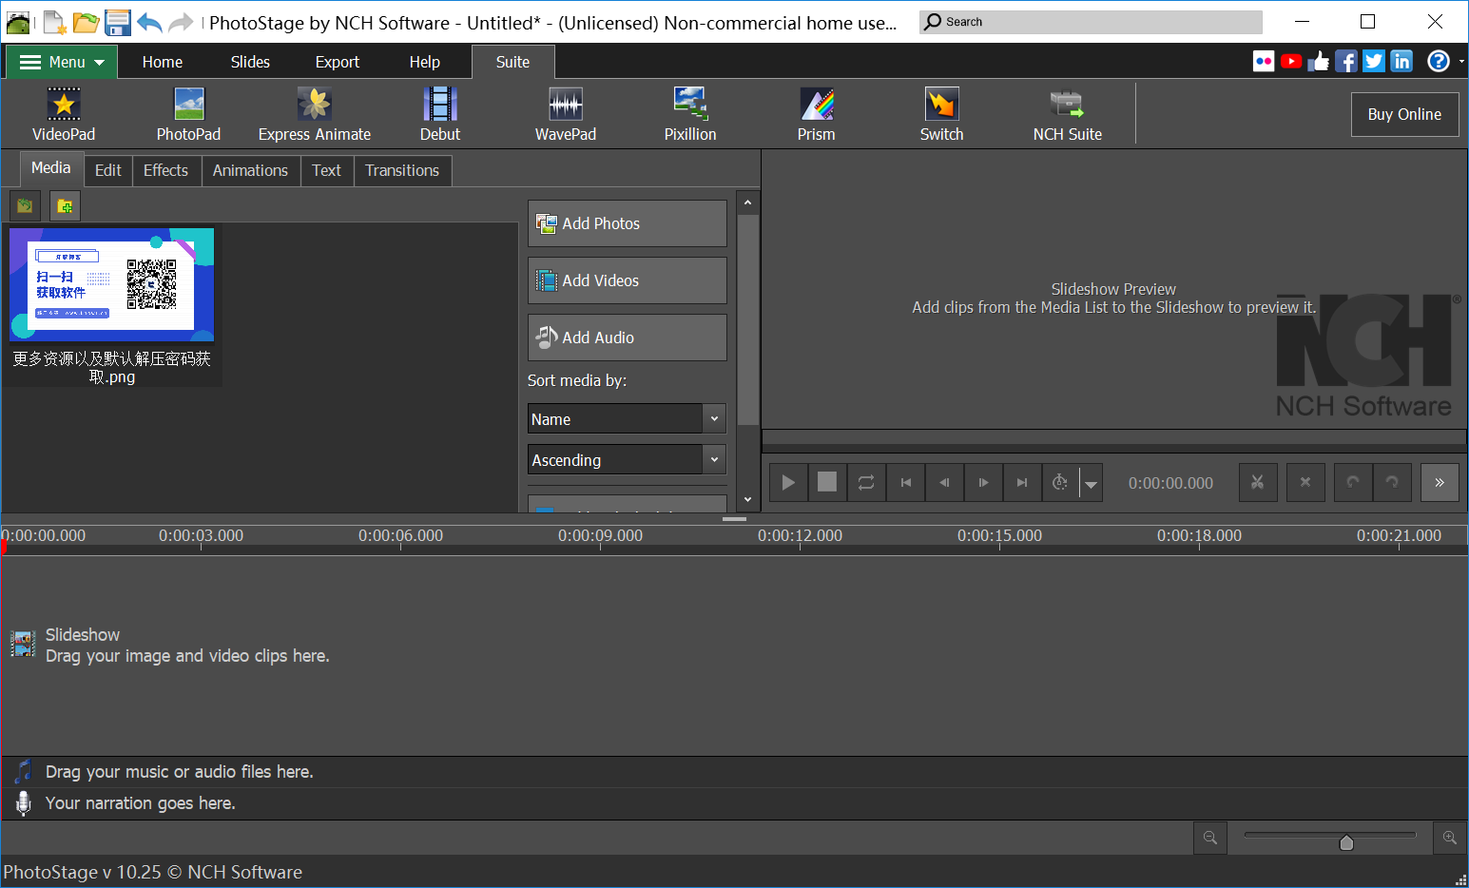Toggle loop playback
The width and height of the screenshot is (1469, 888).
(866, 482)
